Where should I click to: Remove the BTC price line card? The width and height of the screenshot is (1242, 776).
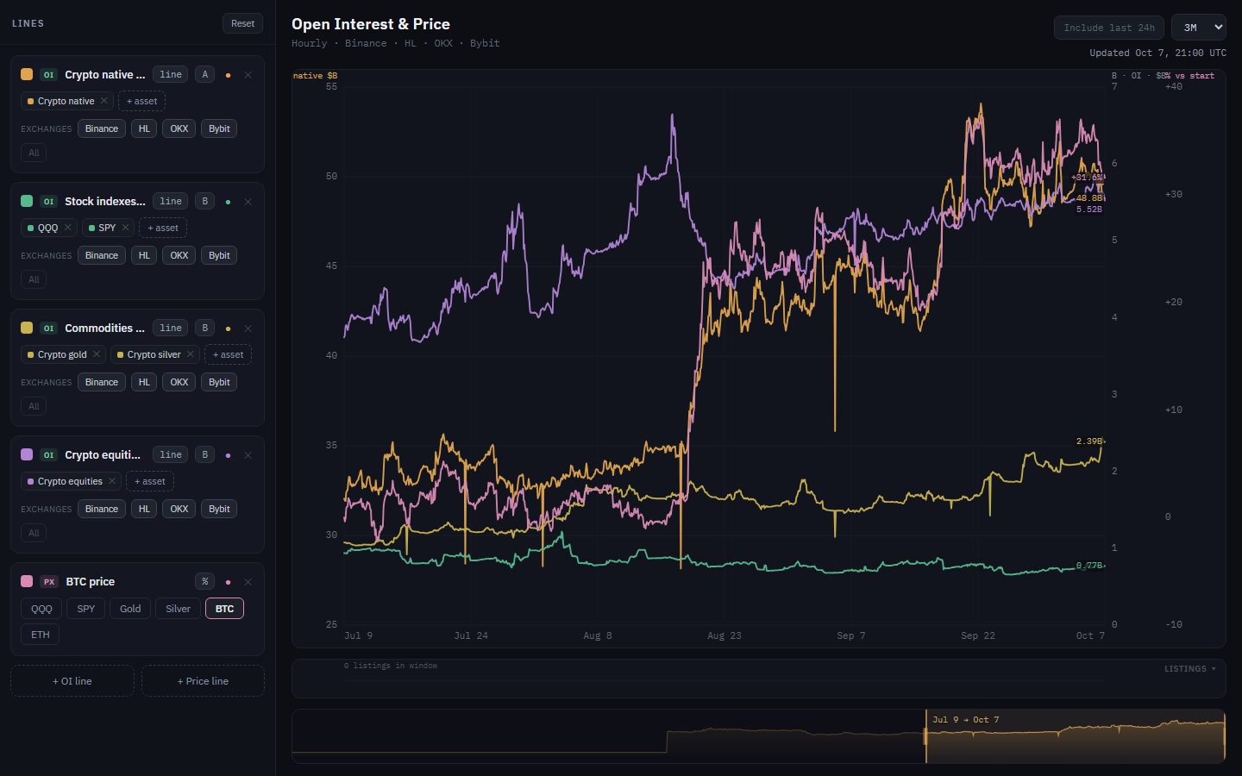pos(248,582)
